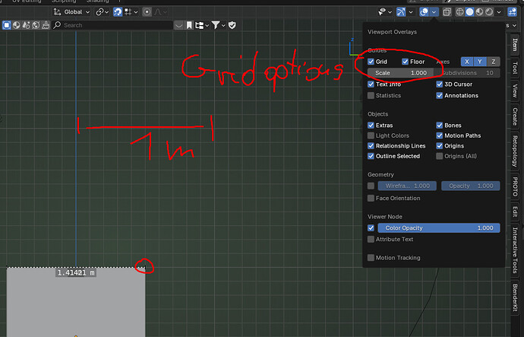Image resolution: width=524 pixels, height=337 pixels.
Task: Toggle the Y axis button
Action: (x=480, y=62)
